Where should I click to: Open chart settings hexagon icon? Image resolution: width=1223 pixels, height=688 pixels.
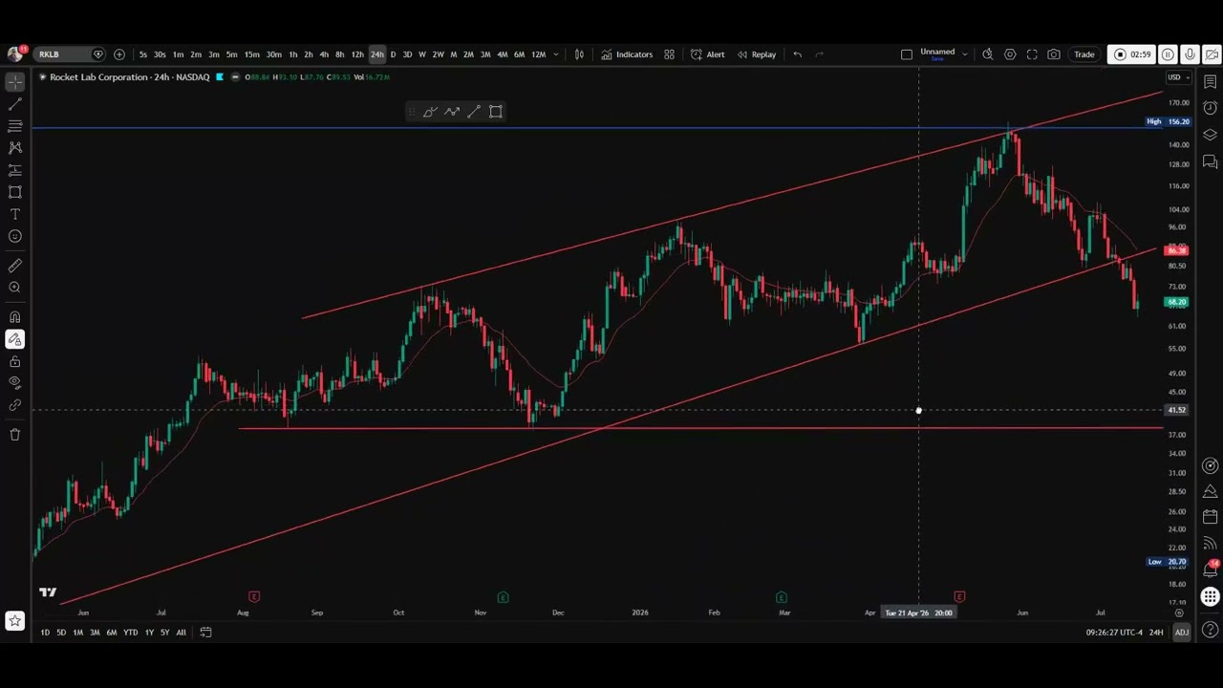pyautogui.click(x=1010, y=54)
